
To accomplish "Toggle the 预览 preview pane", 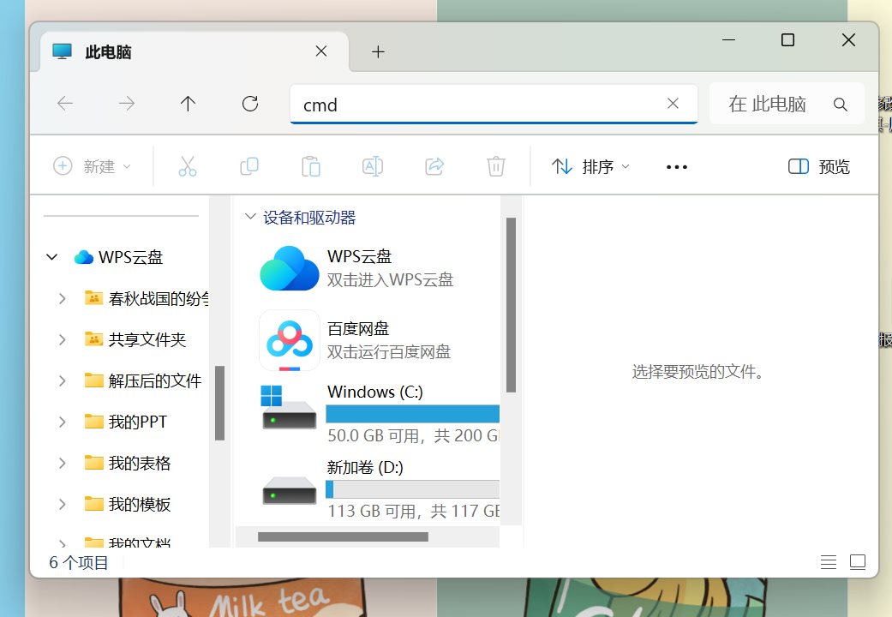I will 818,166.
